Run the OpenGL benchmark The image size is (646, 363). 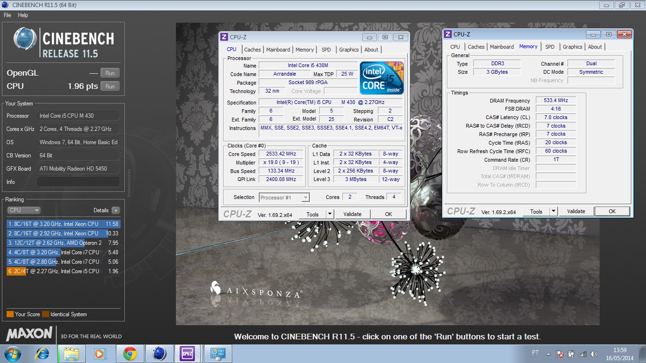(x=110, y=73)
